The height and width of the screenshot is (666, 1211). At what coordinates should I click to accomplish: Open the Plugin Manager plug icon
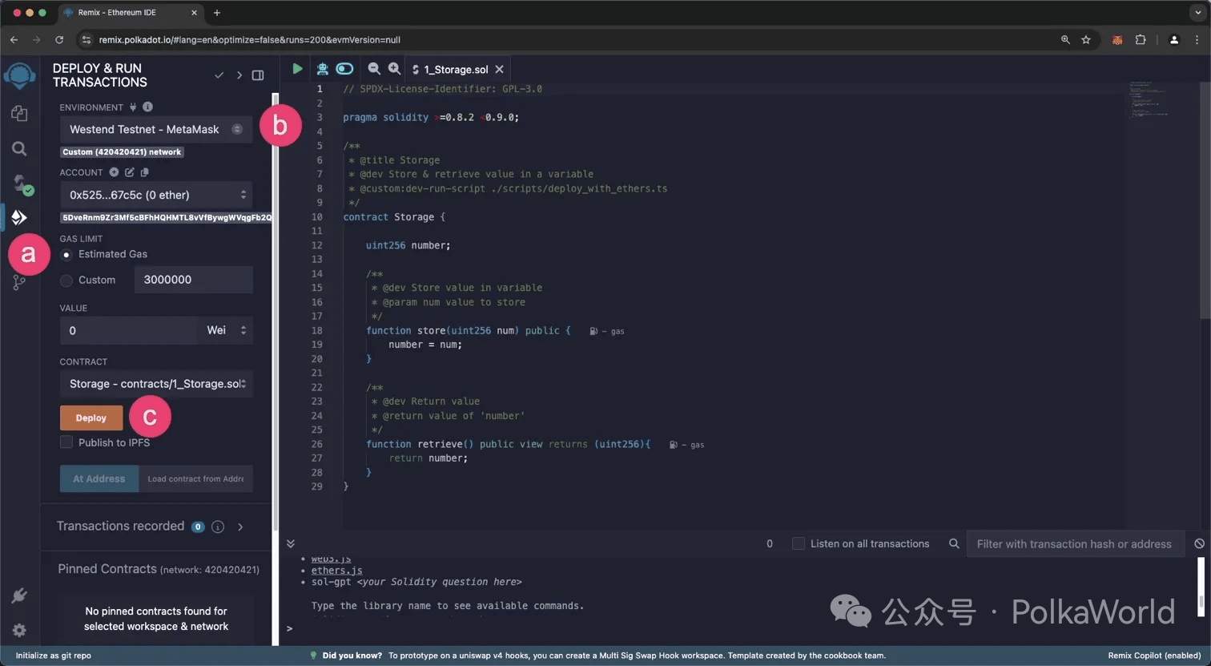(19, 595)
